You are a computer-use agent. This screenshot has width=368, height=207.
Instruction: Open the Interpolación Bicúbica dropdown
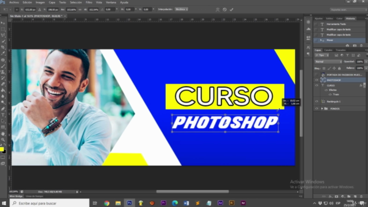[x=182, y=9]
